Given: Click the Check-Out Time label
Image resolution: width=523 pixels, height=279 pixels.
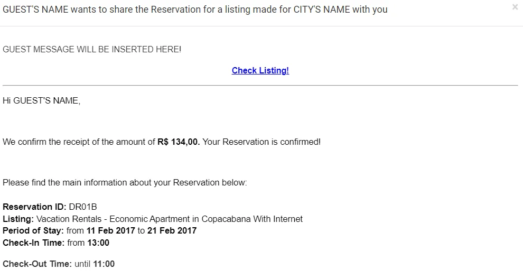Looking at the screenshot, I should (38, 264).
